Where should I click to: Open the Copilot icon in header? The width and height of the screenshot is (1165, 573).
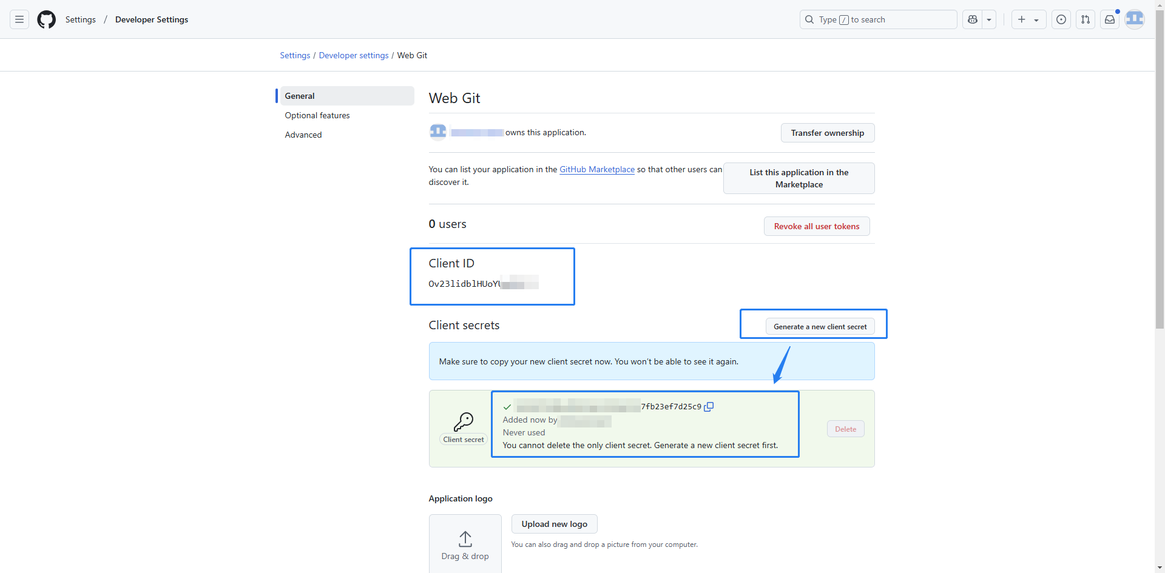coord(973,19)
